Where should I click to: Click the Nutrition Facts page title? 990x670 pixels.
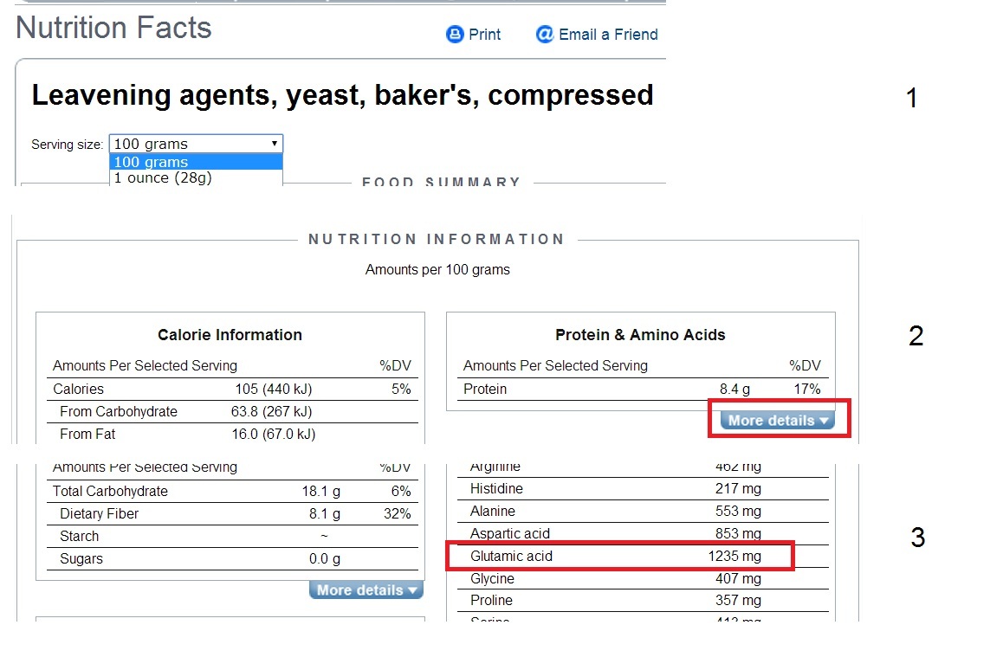pos(113,29)
